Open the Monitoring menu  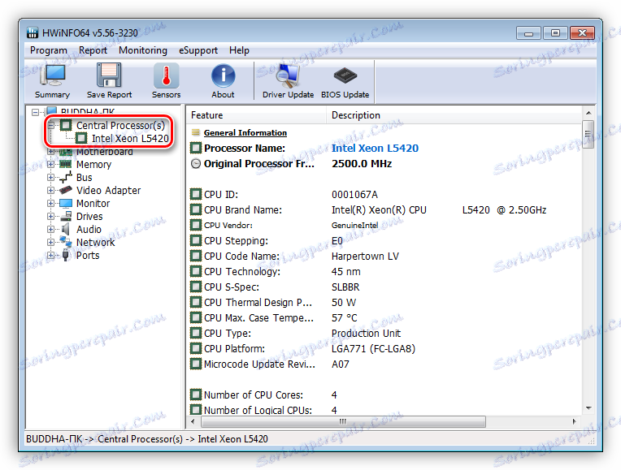click(x=143, y=50)
